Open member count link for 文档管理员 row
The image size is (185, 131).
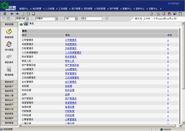(x=168, y=49)
